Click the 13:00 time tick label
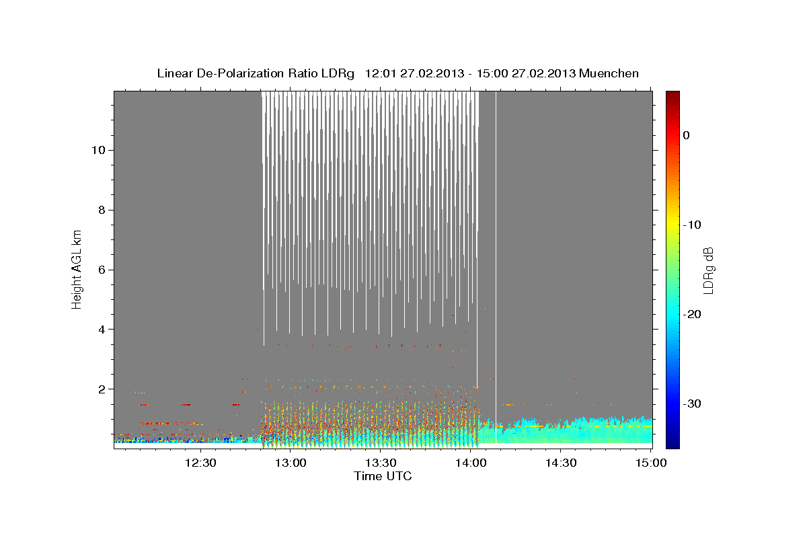The image size is (807, 538). (x=291, y=463)
